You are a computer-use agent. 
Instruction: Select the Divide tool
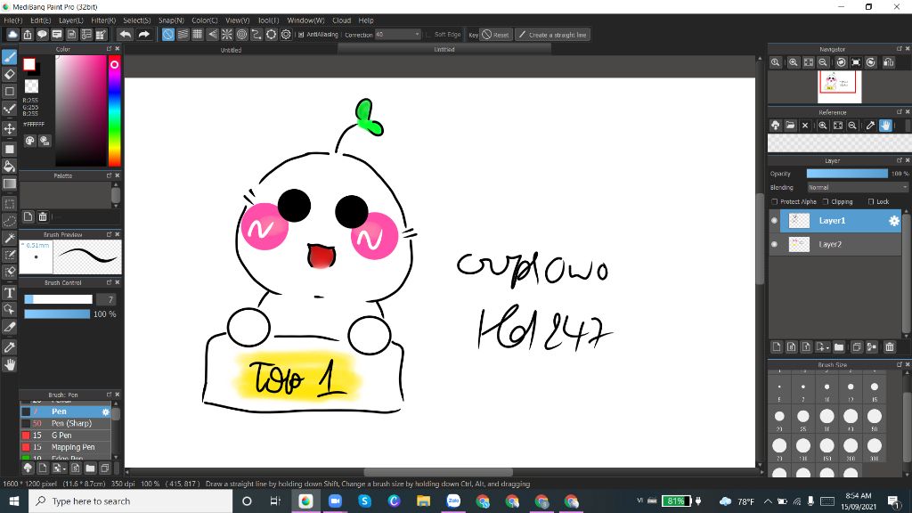point(9,327)
